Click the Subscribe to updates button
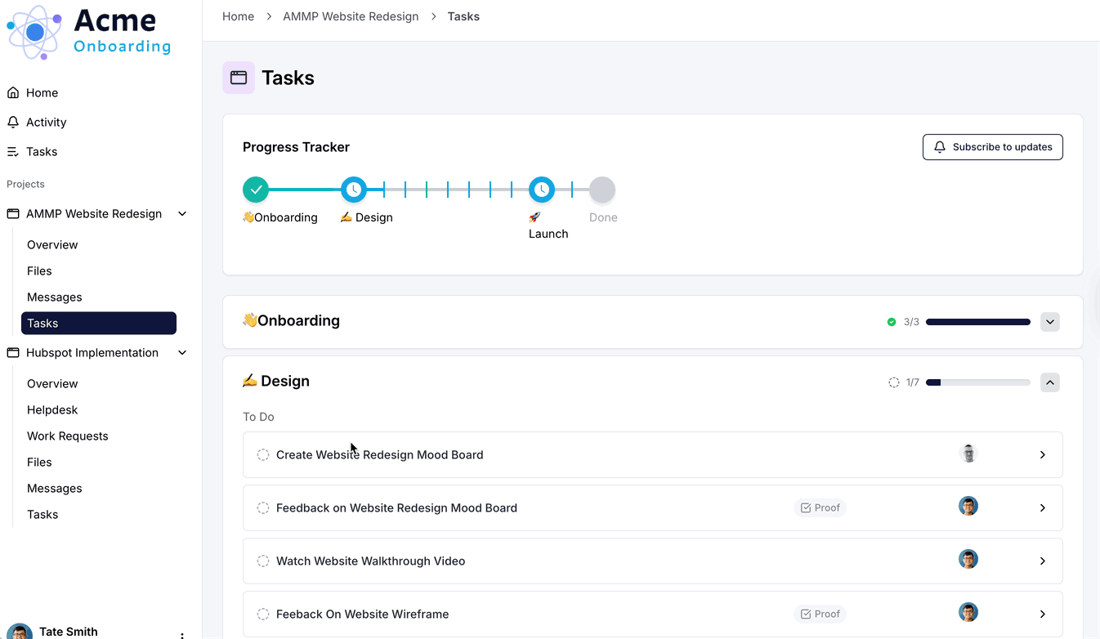The image size is (1100, 639). tap(992, 147)
